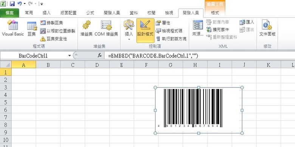Click the barcode's top middle handle

199,88
